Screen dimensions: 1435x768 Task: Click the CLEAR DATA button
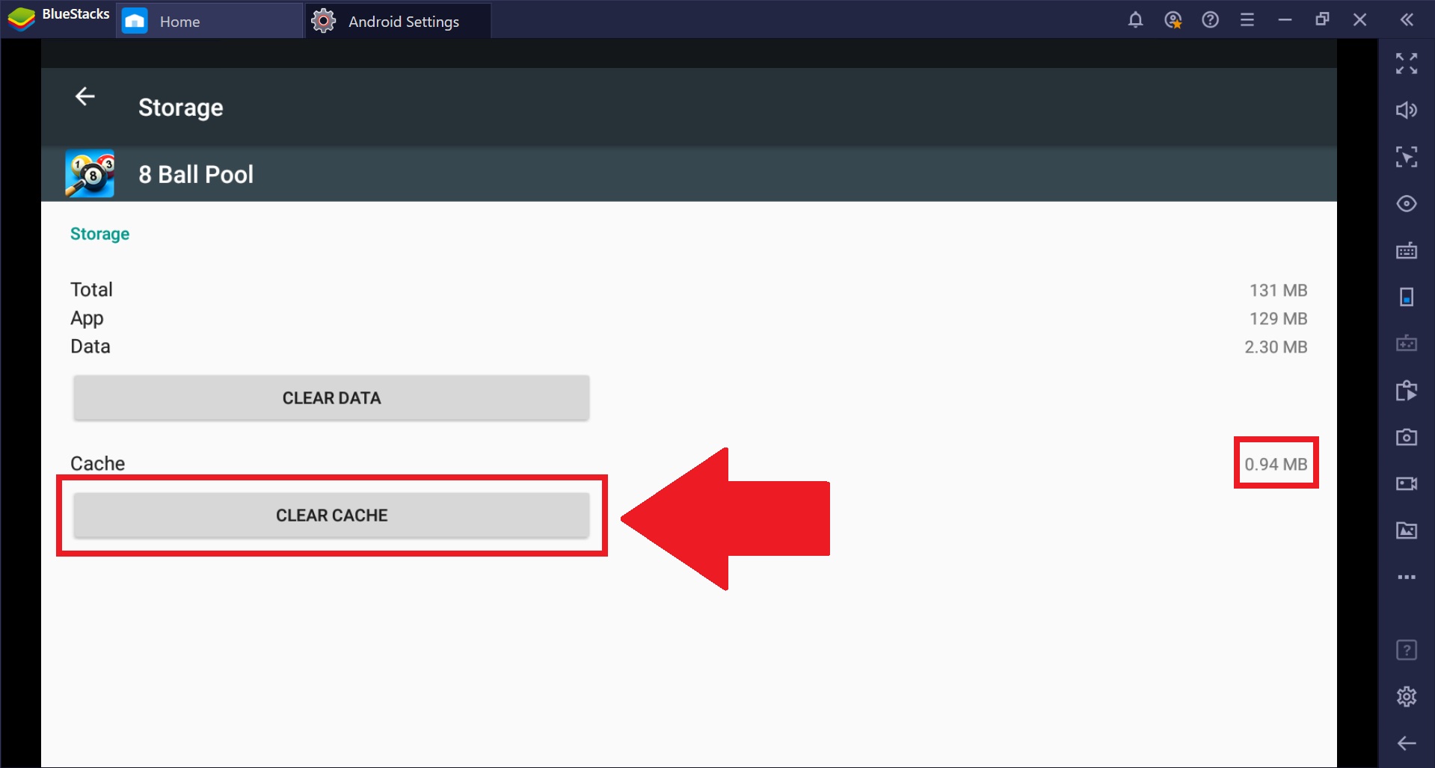331,398
